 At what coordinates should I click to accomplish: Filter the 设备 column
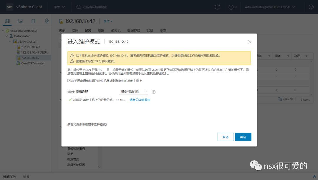coord(288,56)
